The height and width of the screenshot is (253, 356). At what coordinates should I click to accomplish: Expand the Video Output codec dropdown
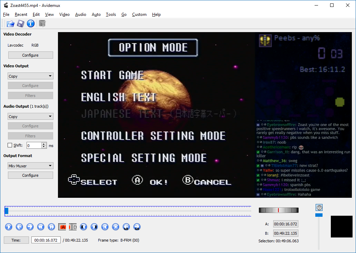(x=30, y=76)
